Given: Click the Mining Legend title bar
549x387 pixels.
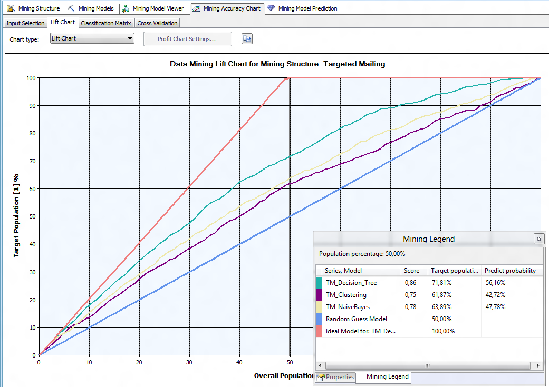Looking at the screenshot, I should (429, 239).
